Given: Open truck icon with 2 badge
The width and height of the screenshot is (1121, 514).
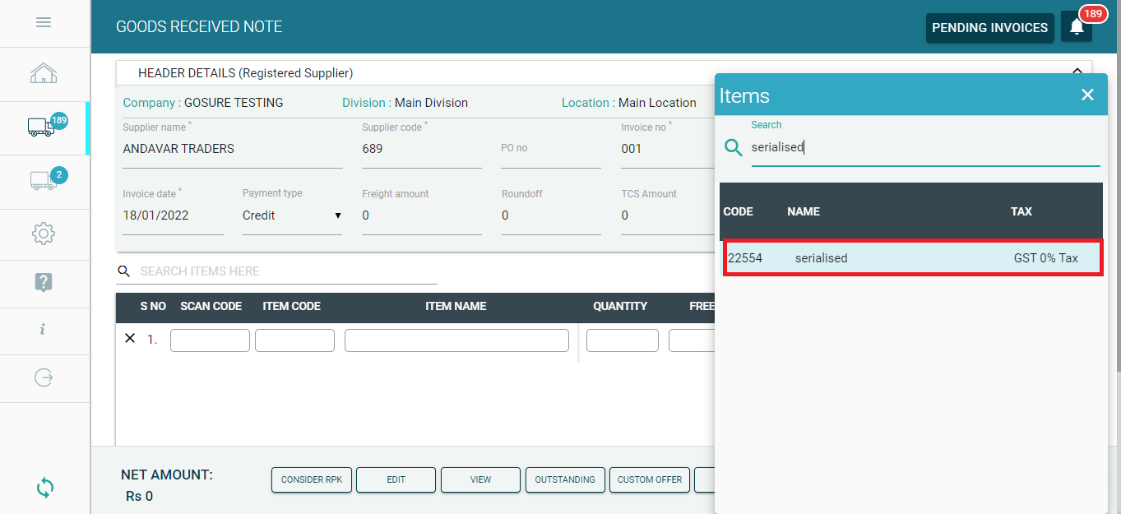Looking at the screenshot, I should 43,180.
